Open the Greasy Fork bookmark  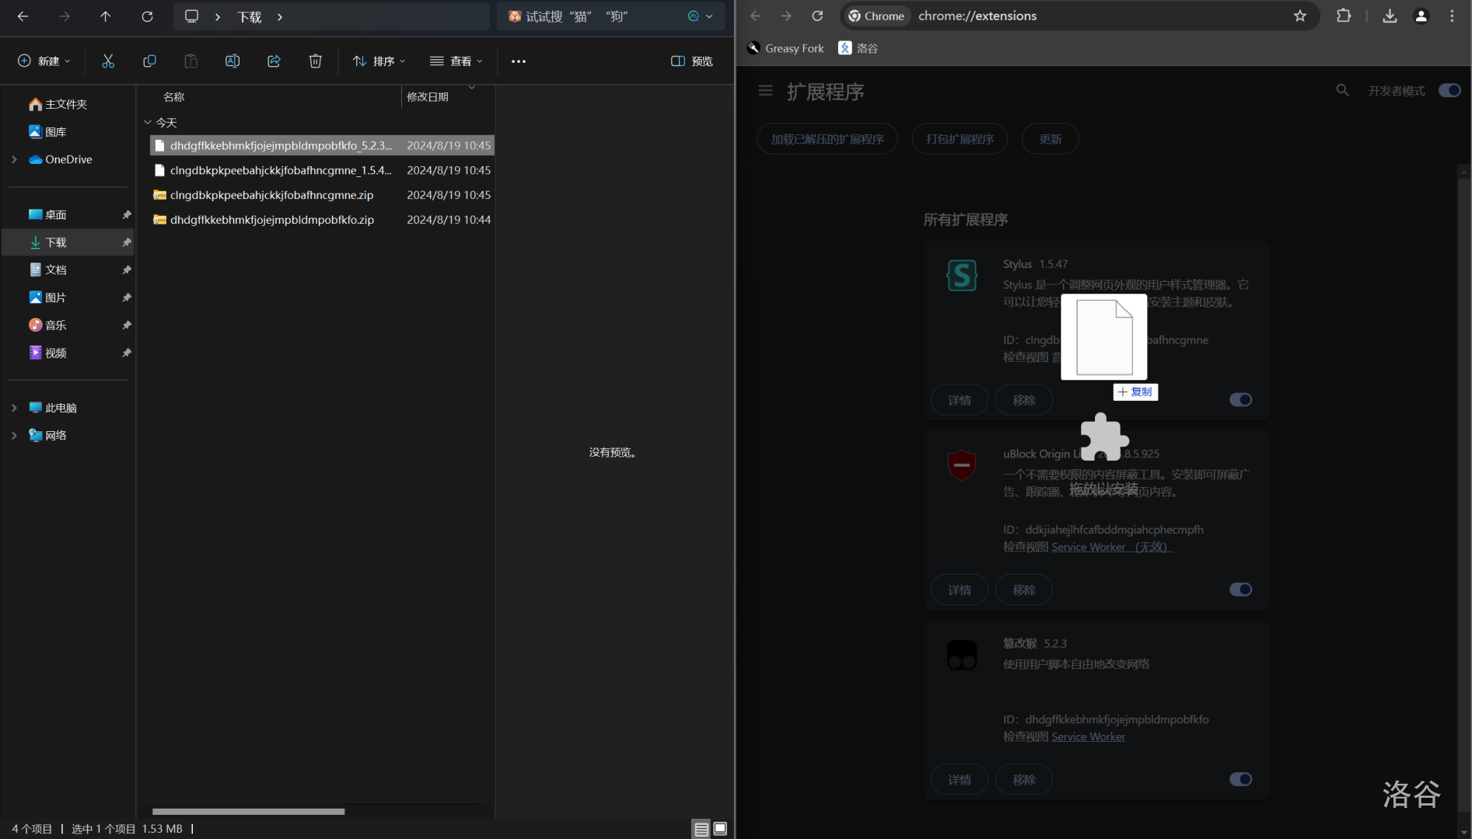(x=785, y=48)
